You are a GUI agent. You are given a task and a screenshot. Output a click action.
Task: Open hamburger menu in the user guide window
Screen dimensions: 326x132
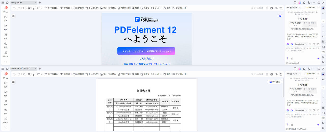3,3
